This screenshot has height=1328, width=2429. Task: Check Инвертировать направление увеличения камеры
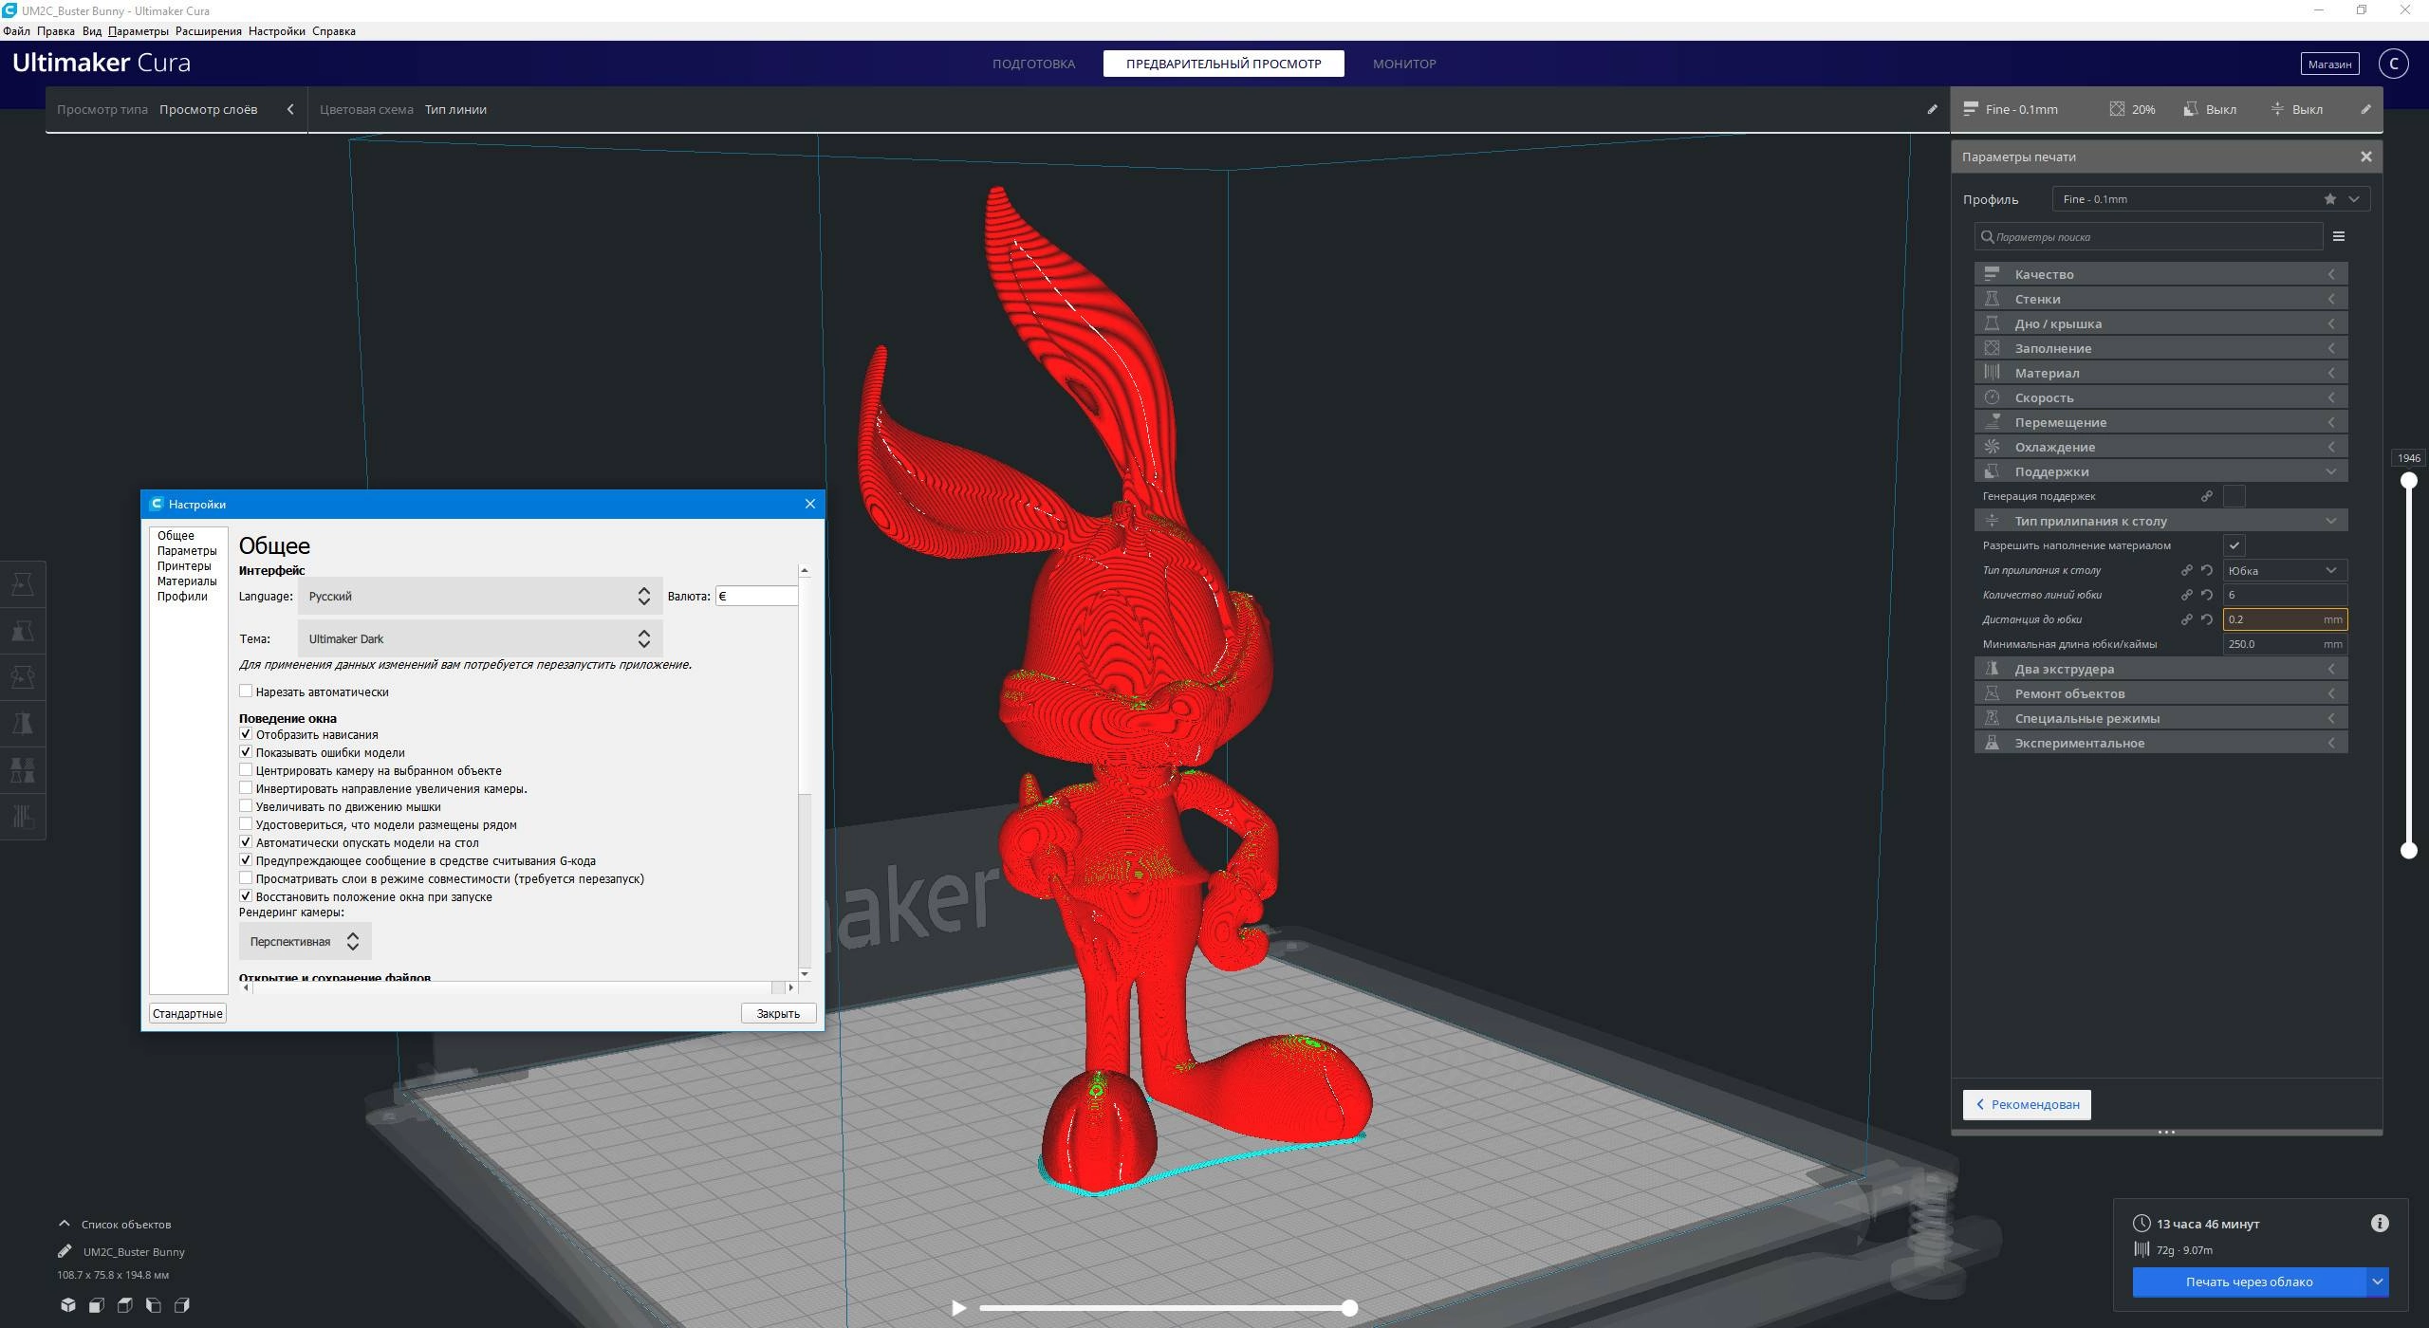[x=246, y=788]
